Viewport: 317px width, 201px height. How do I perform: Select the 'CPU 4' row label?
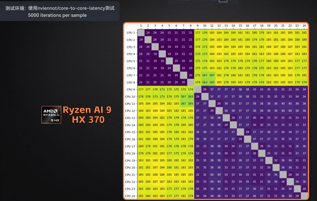click(x=131, y=54)
